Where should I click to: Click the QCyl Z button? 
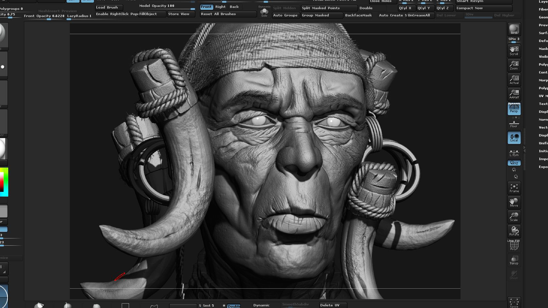click(444, 8)
